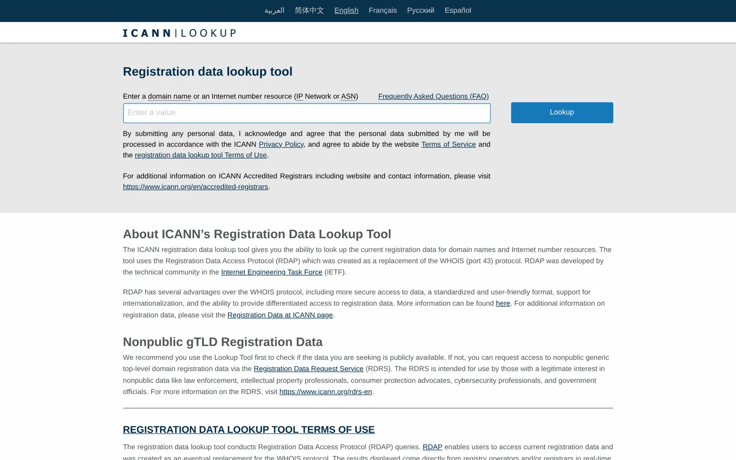This screenshot has width=736, height=460.
Task: Follow the 'here' link about RDAP
Action: coord(503,303)
